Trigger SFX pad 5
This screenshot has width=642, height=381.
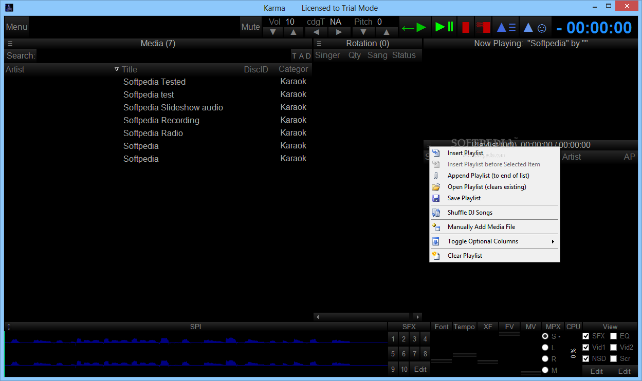pyautogui.click(x=393, y=354)
